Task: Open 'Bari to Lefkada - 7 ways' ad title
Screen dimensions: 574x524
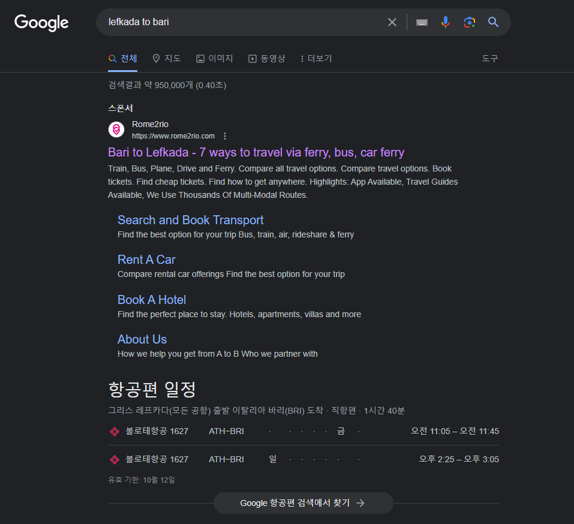Action: [256, 152]
